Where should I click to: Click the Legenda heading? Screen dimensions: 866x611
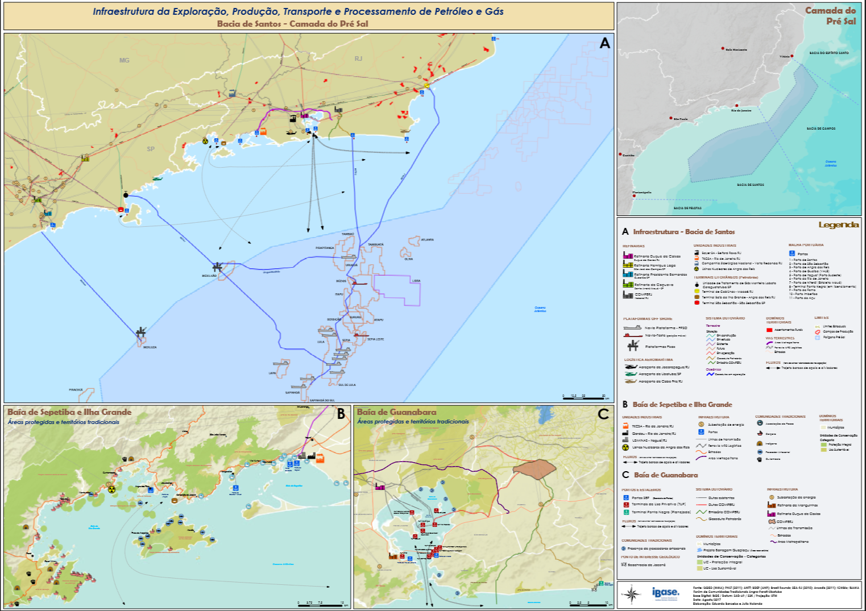838,225
